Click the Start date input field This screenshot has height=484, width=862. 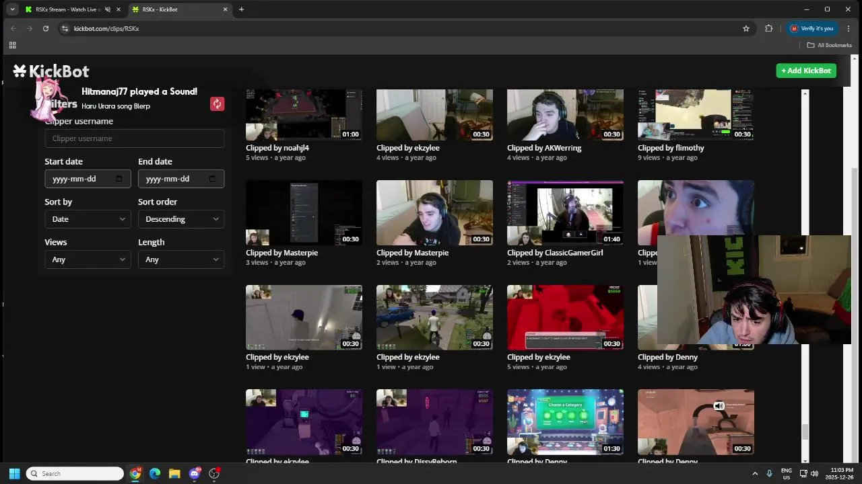click(88, 179)
